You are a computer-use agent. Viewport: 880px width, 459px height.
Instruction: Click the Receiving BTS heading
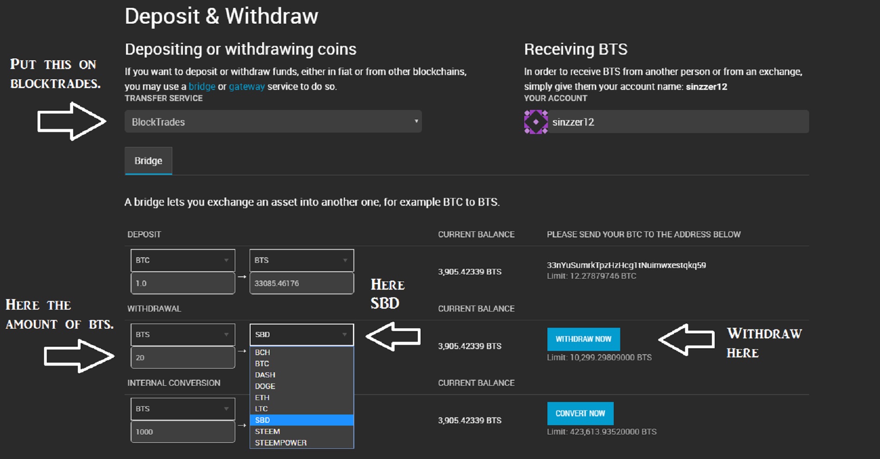576,49
